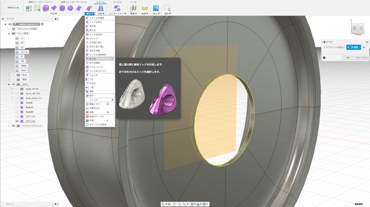The image size is (370, 207).
Task: Open the ユーティリティ dropdown
Action: click(x=117, y=14)
